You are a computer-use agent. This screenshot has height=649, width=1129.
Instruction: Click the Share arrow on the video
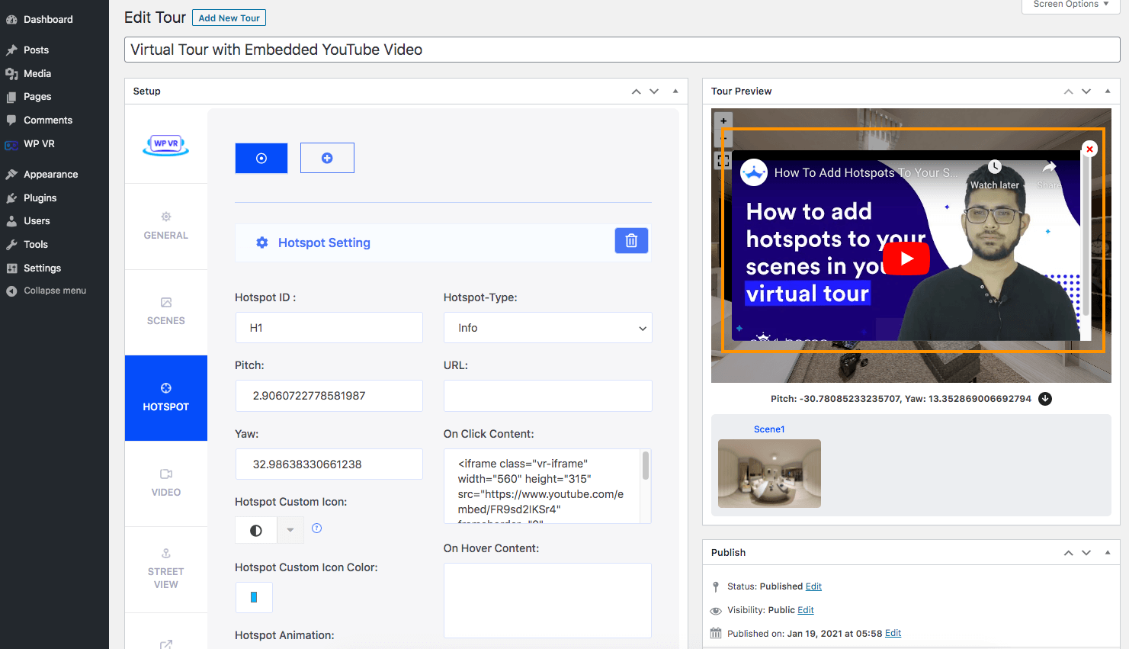(x=1049, y=167)
